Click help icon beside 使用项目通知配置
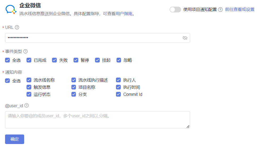 tap(220, 10)
